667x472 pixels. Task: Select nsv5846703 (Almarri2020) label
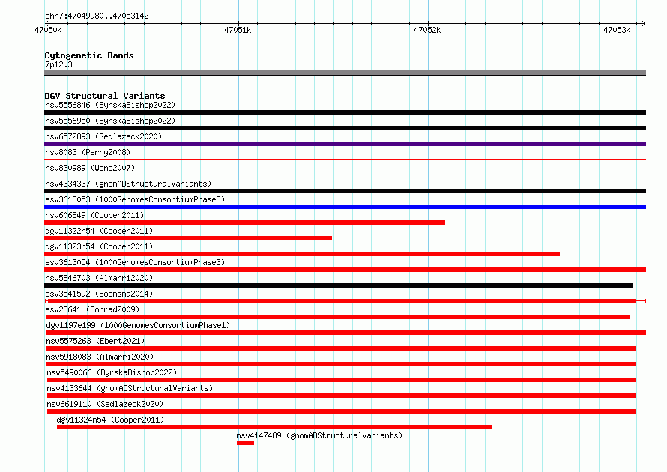coord(99,278)
